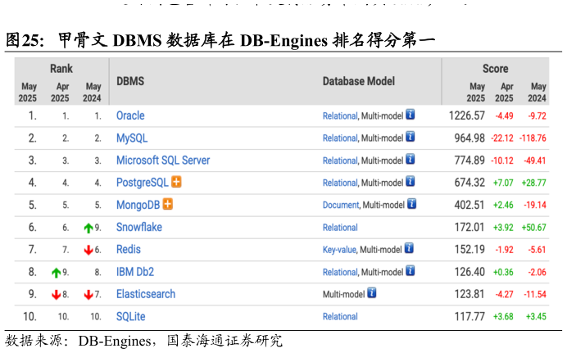The width and height of the screenshot is (567, 353).
Task: Click Relational link in IBM Db2 row
Action: [x=340, y=272]
